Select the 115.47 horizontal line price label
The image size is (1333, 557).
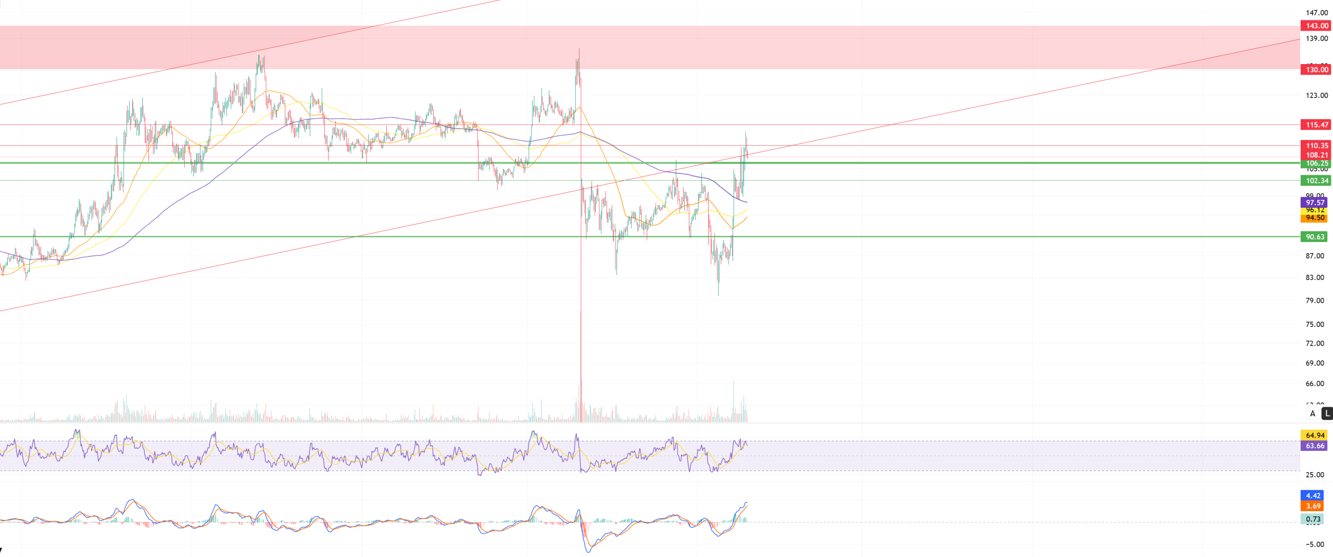coord(1316,124)
